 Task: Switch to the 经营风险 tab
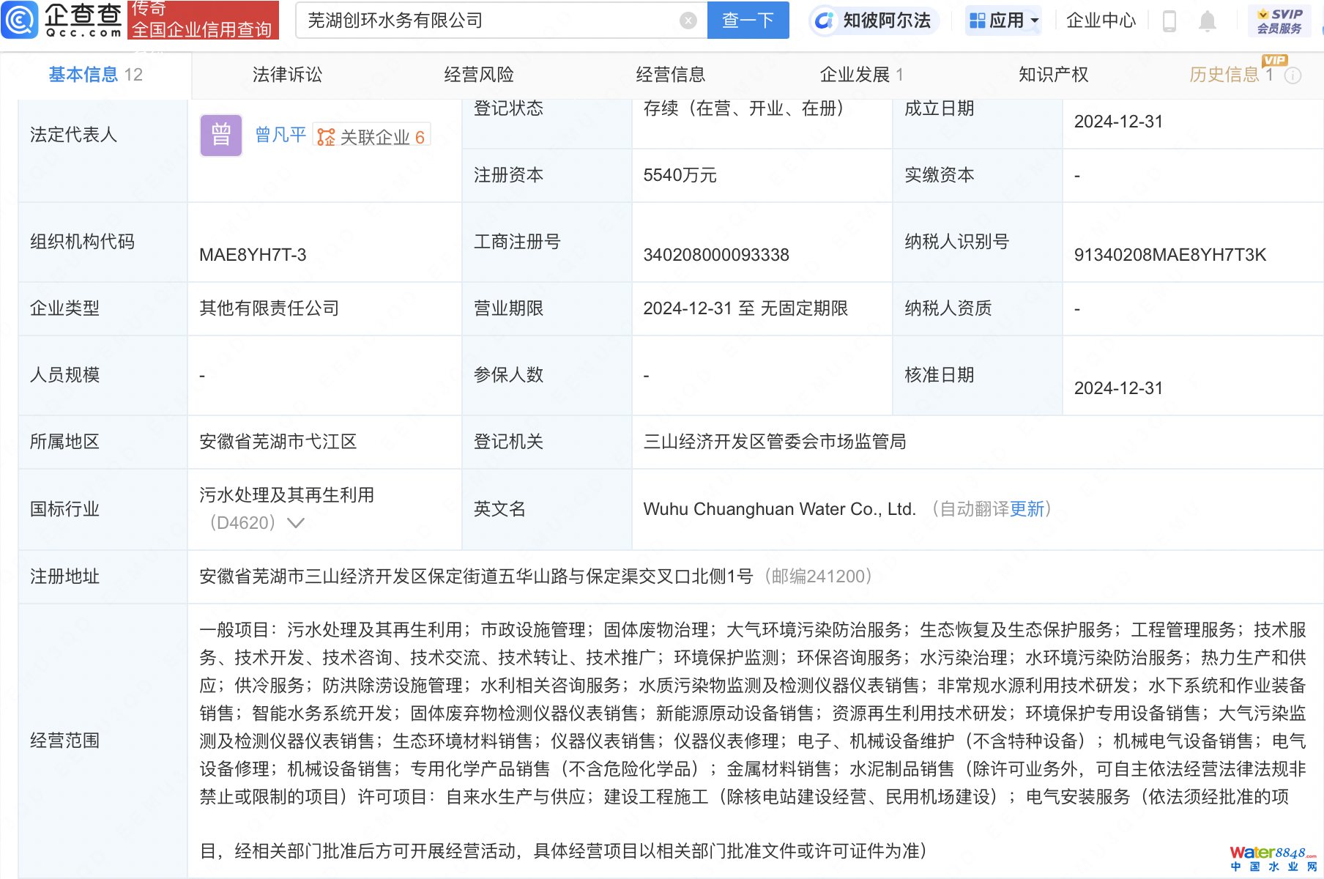479,75
